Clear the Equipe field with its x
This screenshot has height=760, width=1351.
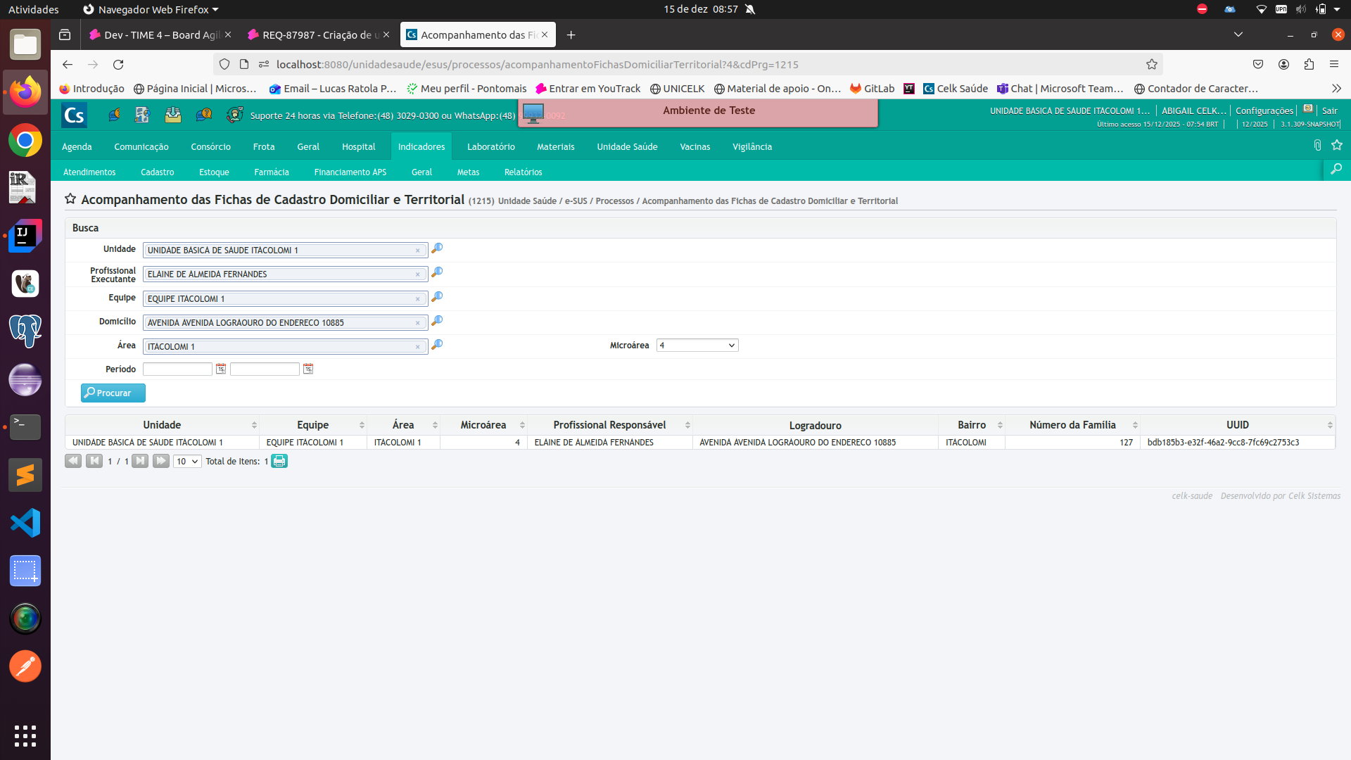[x=417, y=299]
